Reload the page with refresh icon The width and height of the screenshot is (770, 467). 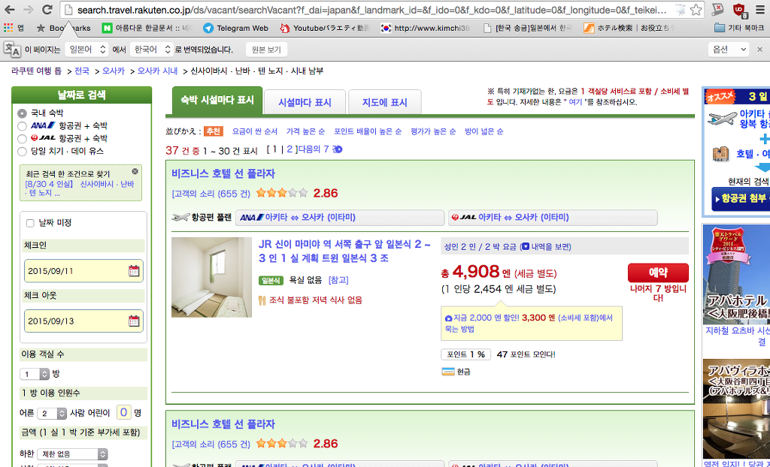point(47,9)
